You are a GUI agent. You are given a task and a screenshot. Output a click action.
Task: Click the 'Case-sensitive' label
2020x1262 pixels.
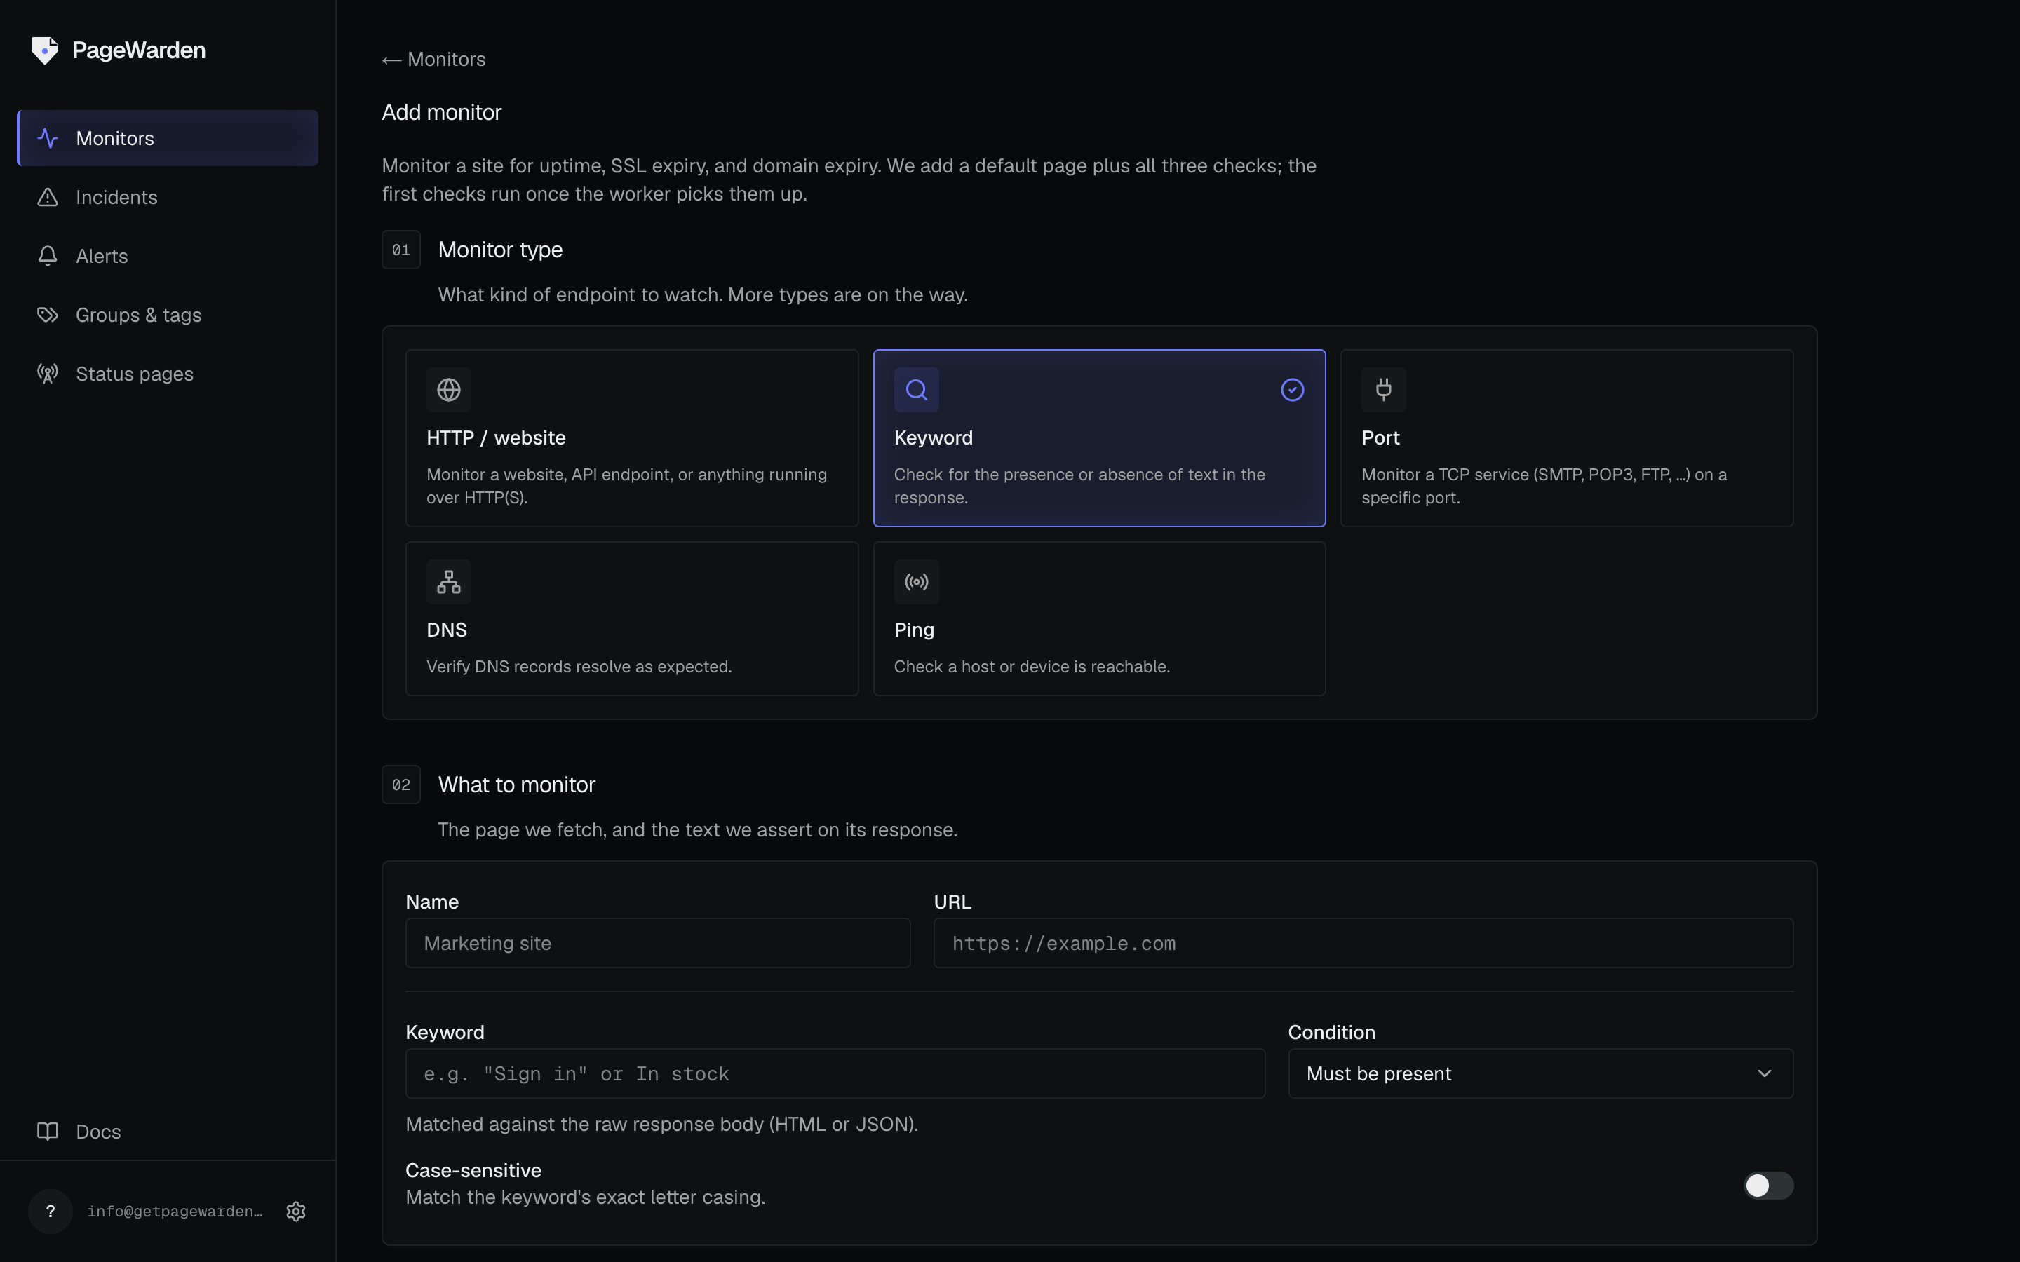473,1170
